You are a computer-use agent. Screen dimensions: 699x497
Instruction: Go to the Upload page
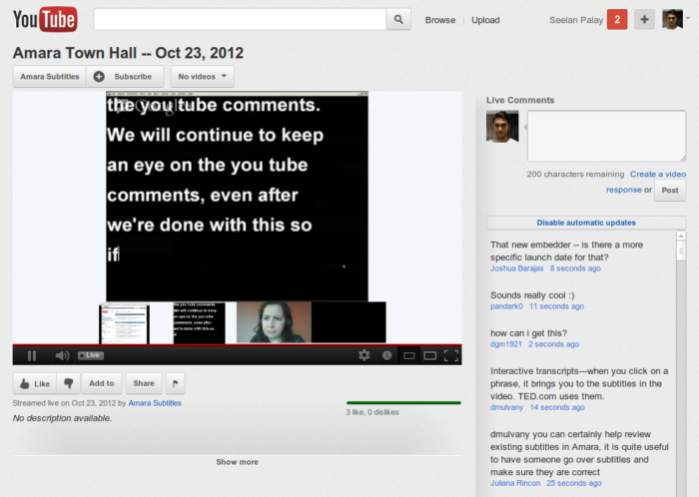[485, 20]
